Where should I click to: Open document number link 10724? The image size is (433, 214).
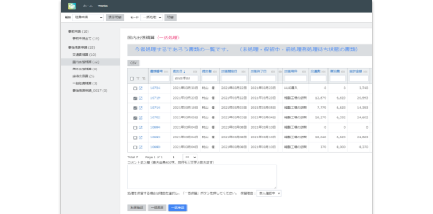click(x=155, y=88)
